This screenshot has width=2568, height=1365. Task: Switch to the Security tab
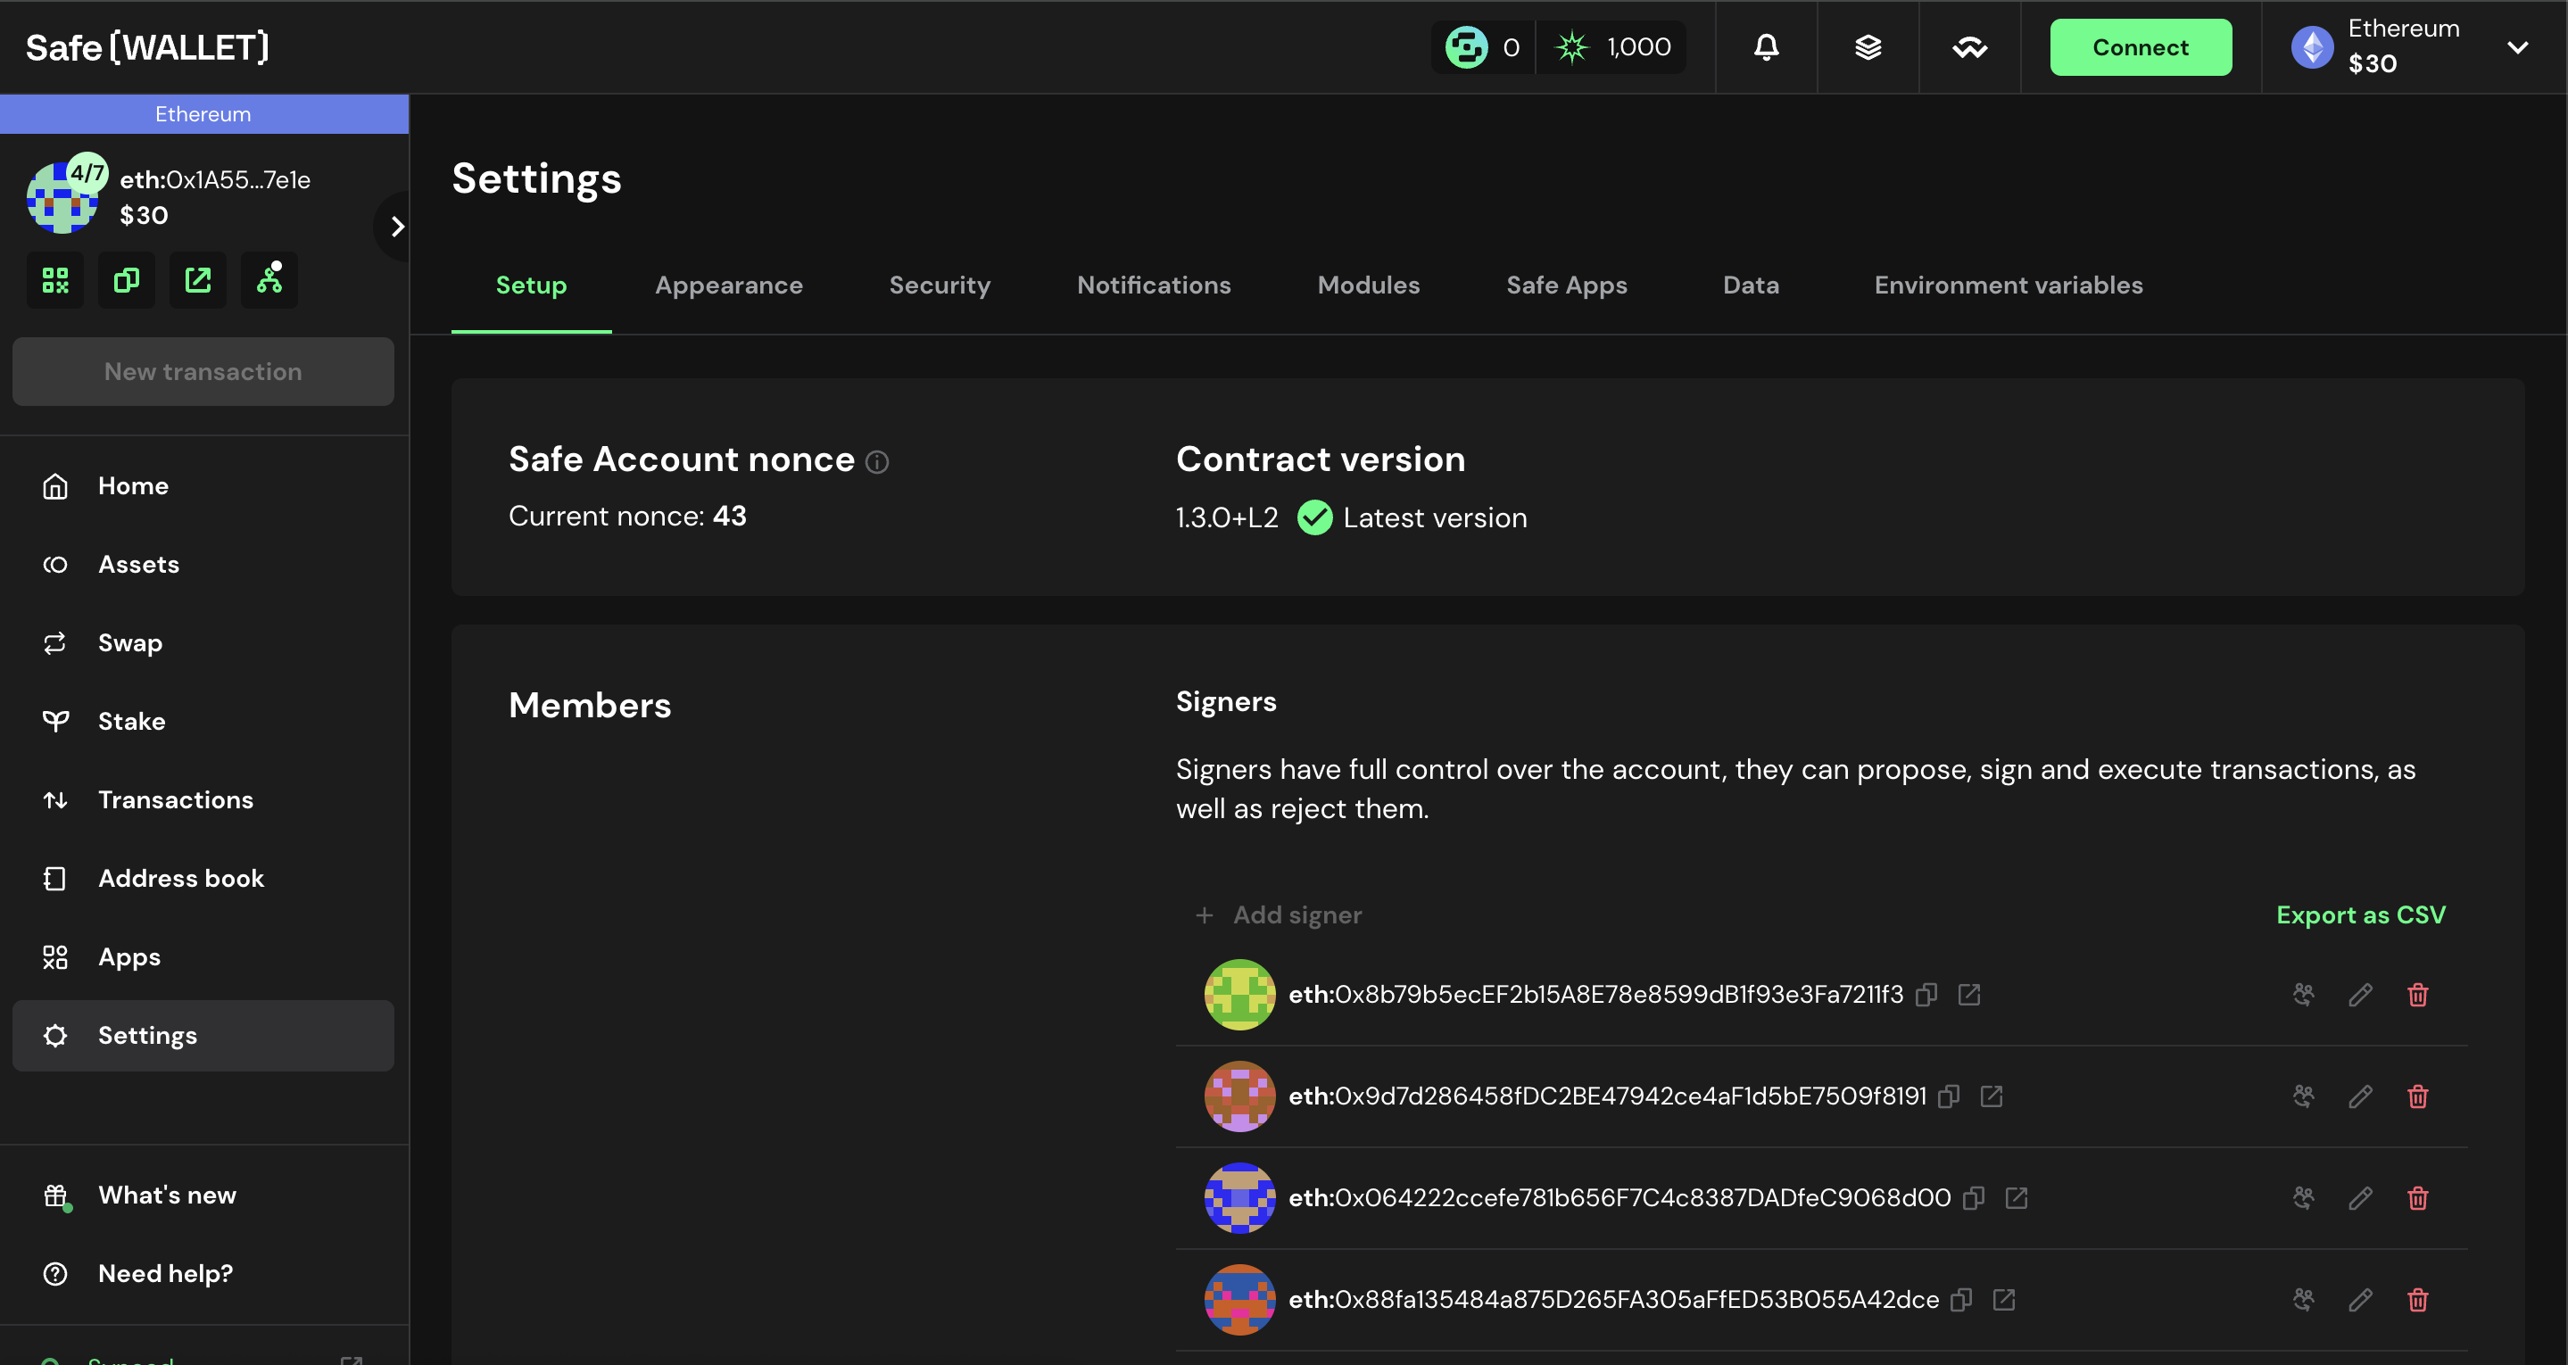point(939,285)
